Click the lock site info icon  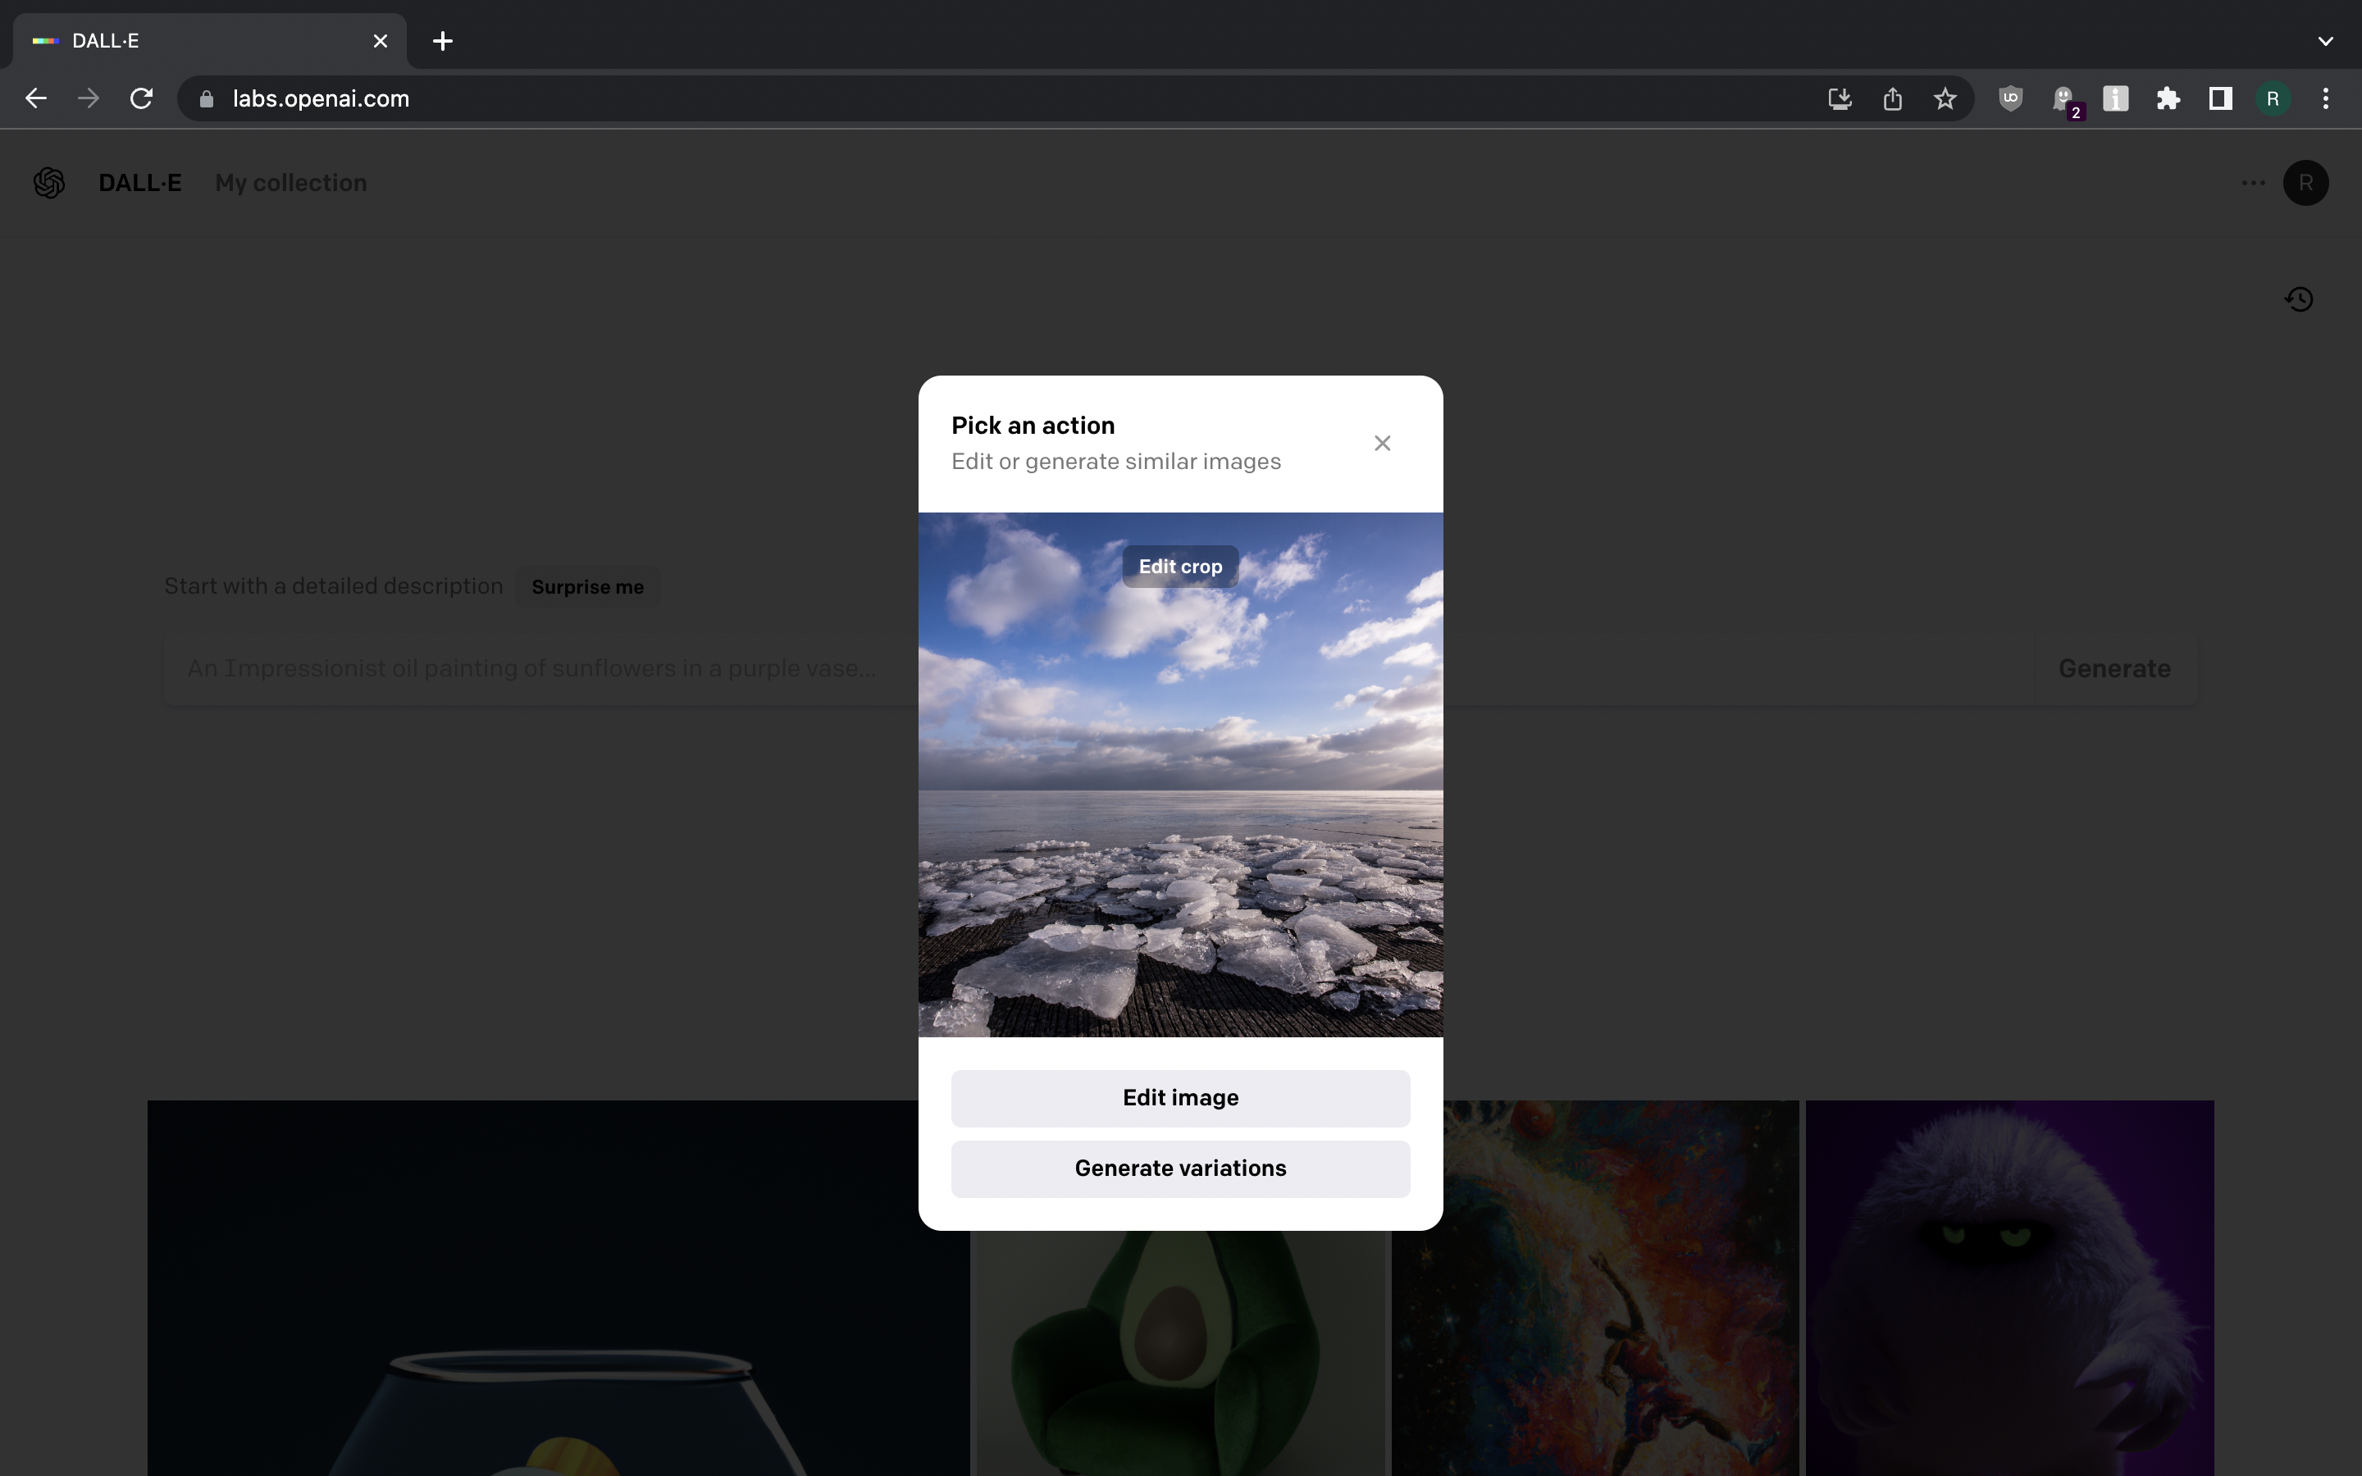(206, 98)
